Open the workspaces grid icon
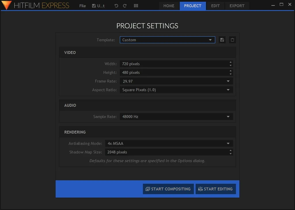The image size is (295, 210). (x=136, y=6)
